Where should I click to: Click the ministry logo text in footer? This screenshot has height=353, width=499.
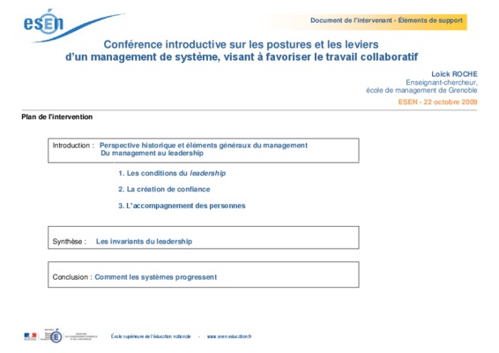81,337
